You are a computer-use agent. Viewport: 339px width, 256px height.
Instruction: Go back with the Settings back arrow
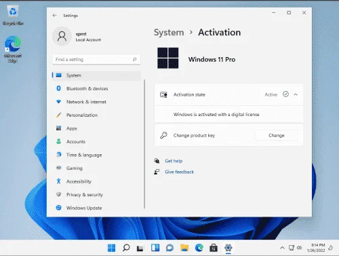tap(54, 16)
